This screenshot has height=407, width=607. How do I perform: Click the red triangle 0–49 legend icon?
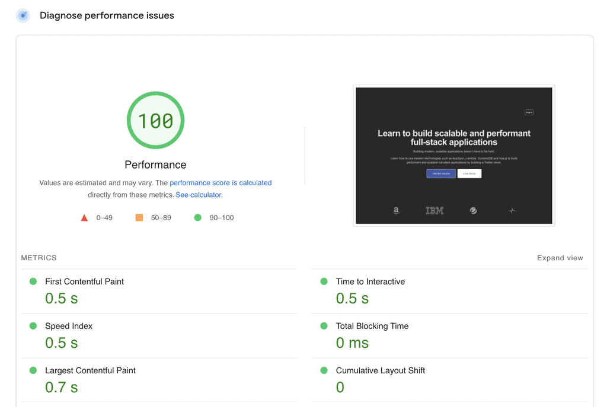[x=84, y=218]
